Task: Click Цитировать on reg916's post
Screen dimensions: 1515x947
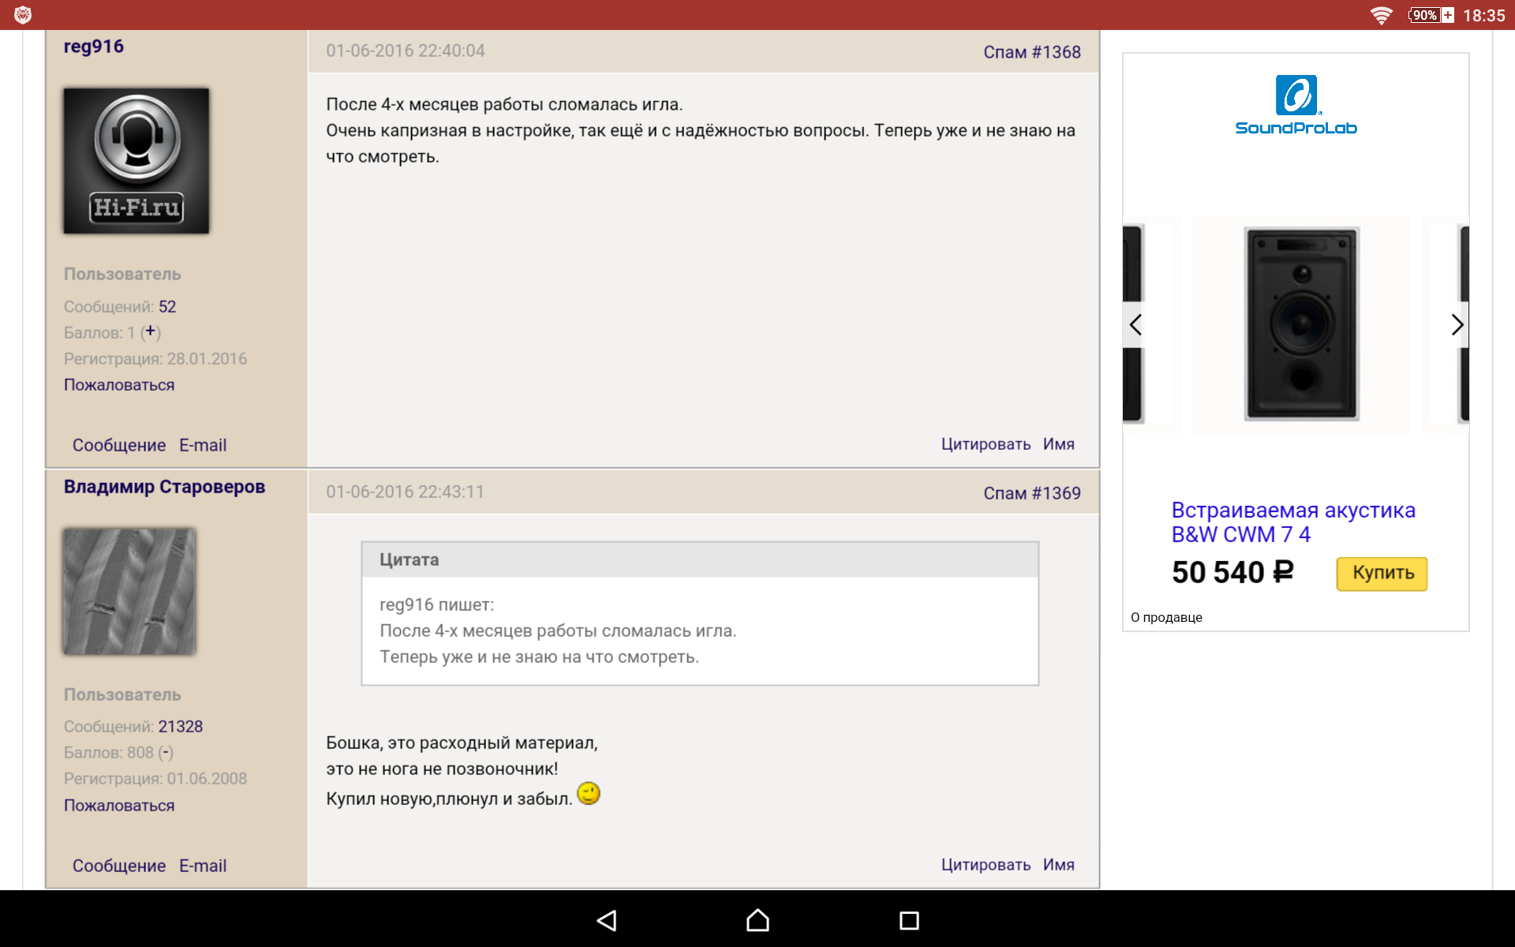Action: click(x=986, y=444)
